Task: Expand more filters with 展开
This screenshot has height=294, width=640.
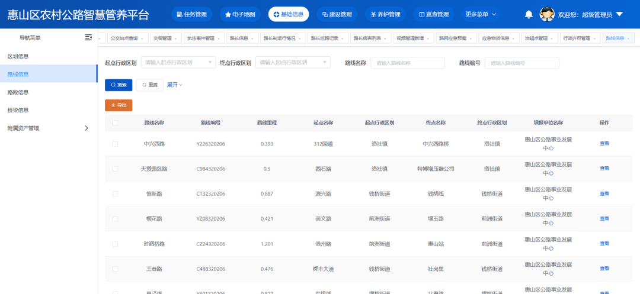Action: coord(175,85)
